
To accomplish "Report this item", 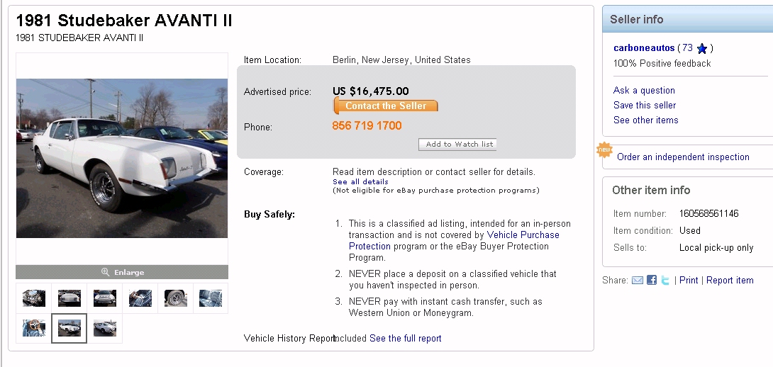I will point(730,281).
